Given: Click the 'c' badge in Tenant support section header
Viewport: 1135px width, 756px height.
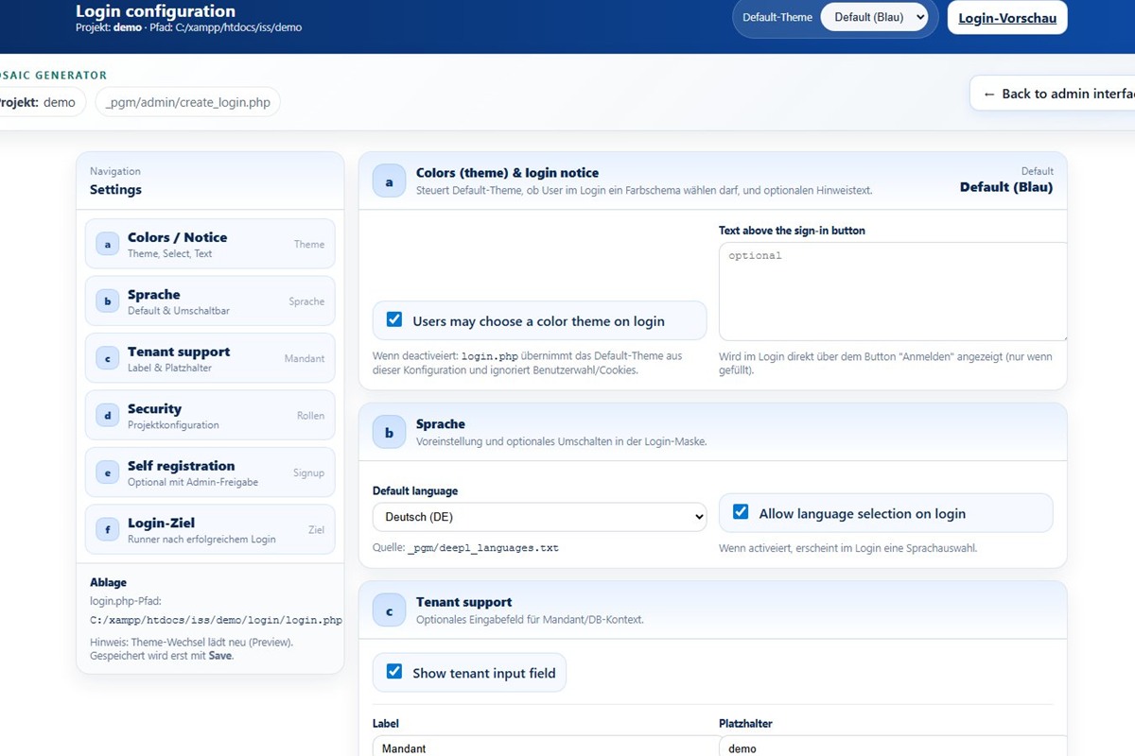Looking at the screenshot, I should pyautogui.click(x=389, y=610).
